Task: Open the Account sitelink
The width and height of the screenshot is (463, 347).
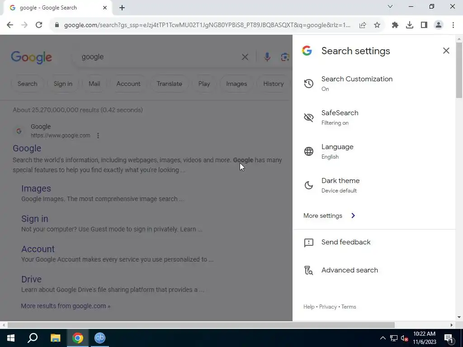Action: click(38, 249)
